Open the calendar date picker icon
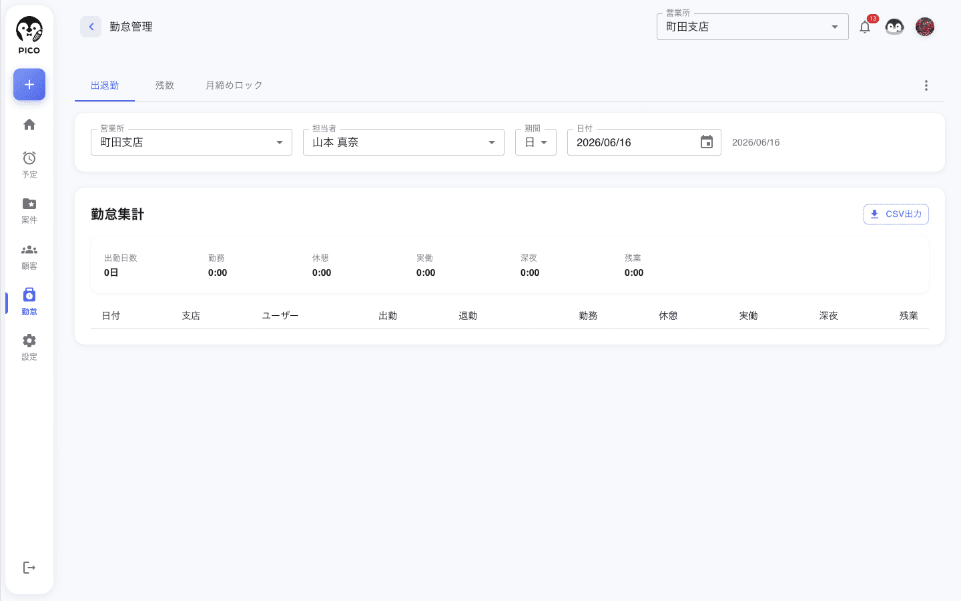Image resolution: width=961 pixels, height=601 pixels. point(707,142)
